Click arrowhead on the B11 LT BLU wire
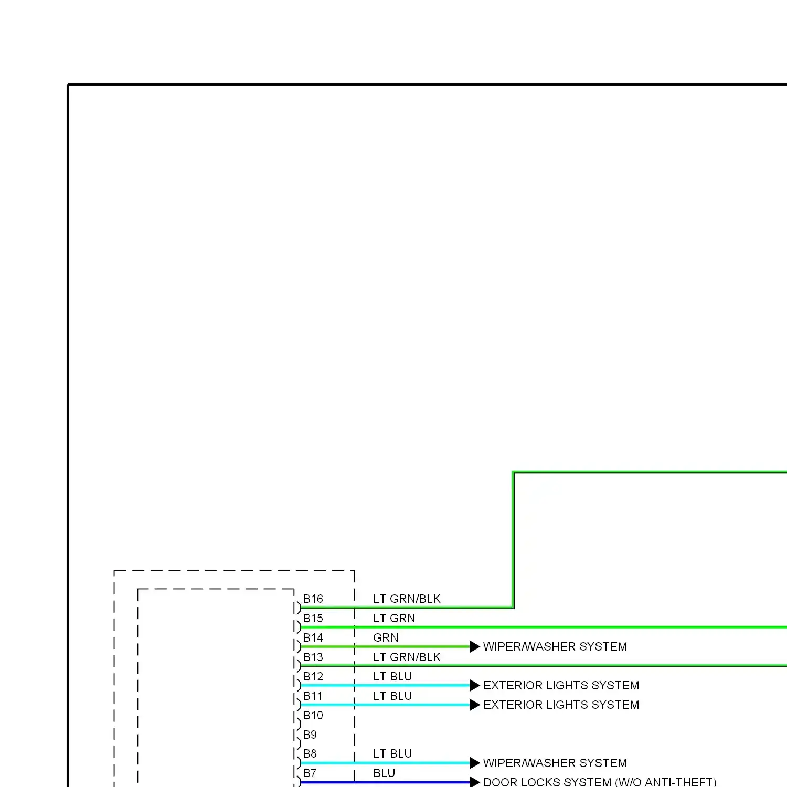Screen dimensions: 787x787 tap(475, 705)
